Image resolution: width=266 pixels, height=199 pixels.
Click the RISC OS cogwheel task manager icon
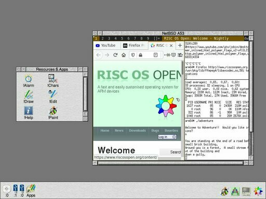(258, 191)
